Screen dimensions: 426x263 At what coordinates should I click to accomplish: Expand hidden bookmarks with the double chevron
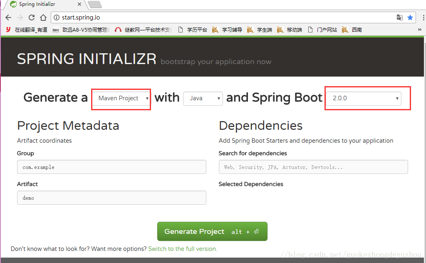click(x=420, y=30)
